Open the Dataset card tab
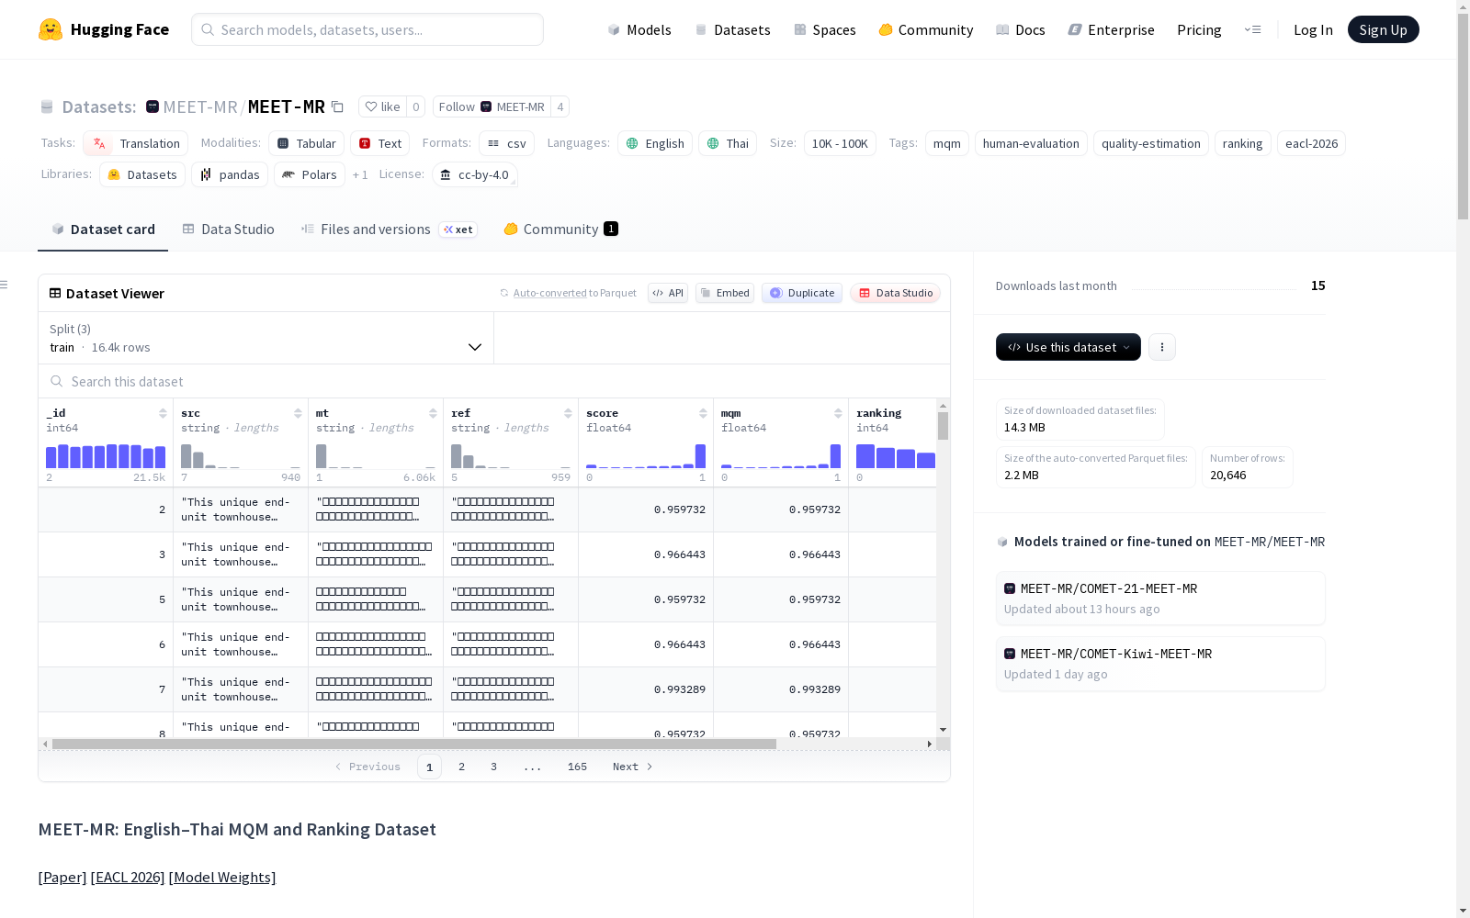 pos(103,229)
